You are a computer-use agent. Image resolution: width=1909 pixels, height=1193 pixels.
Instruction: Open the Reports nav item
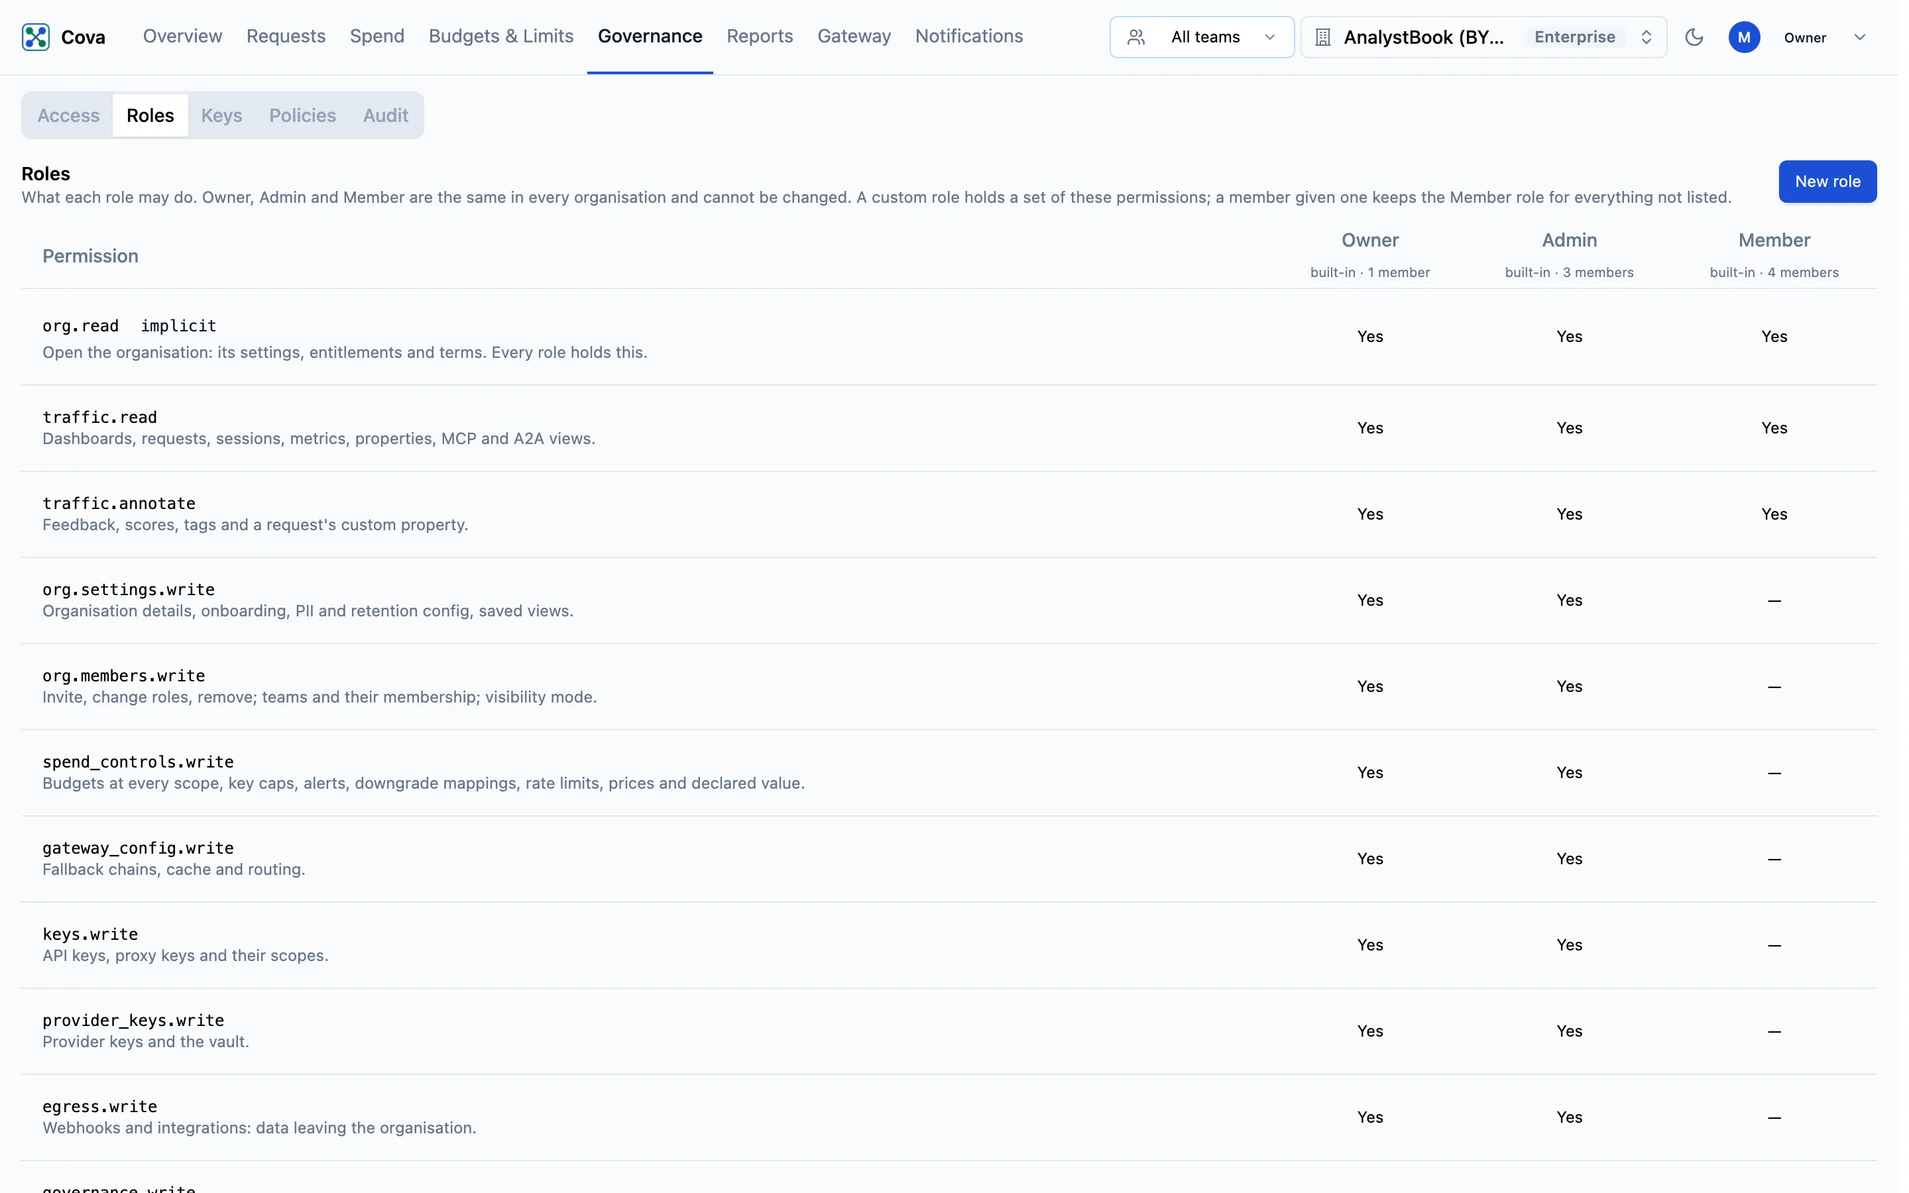(x=760, y=36)
